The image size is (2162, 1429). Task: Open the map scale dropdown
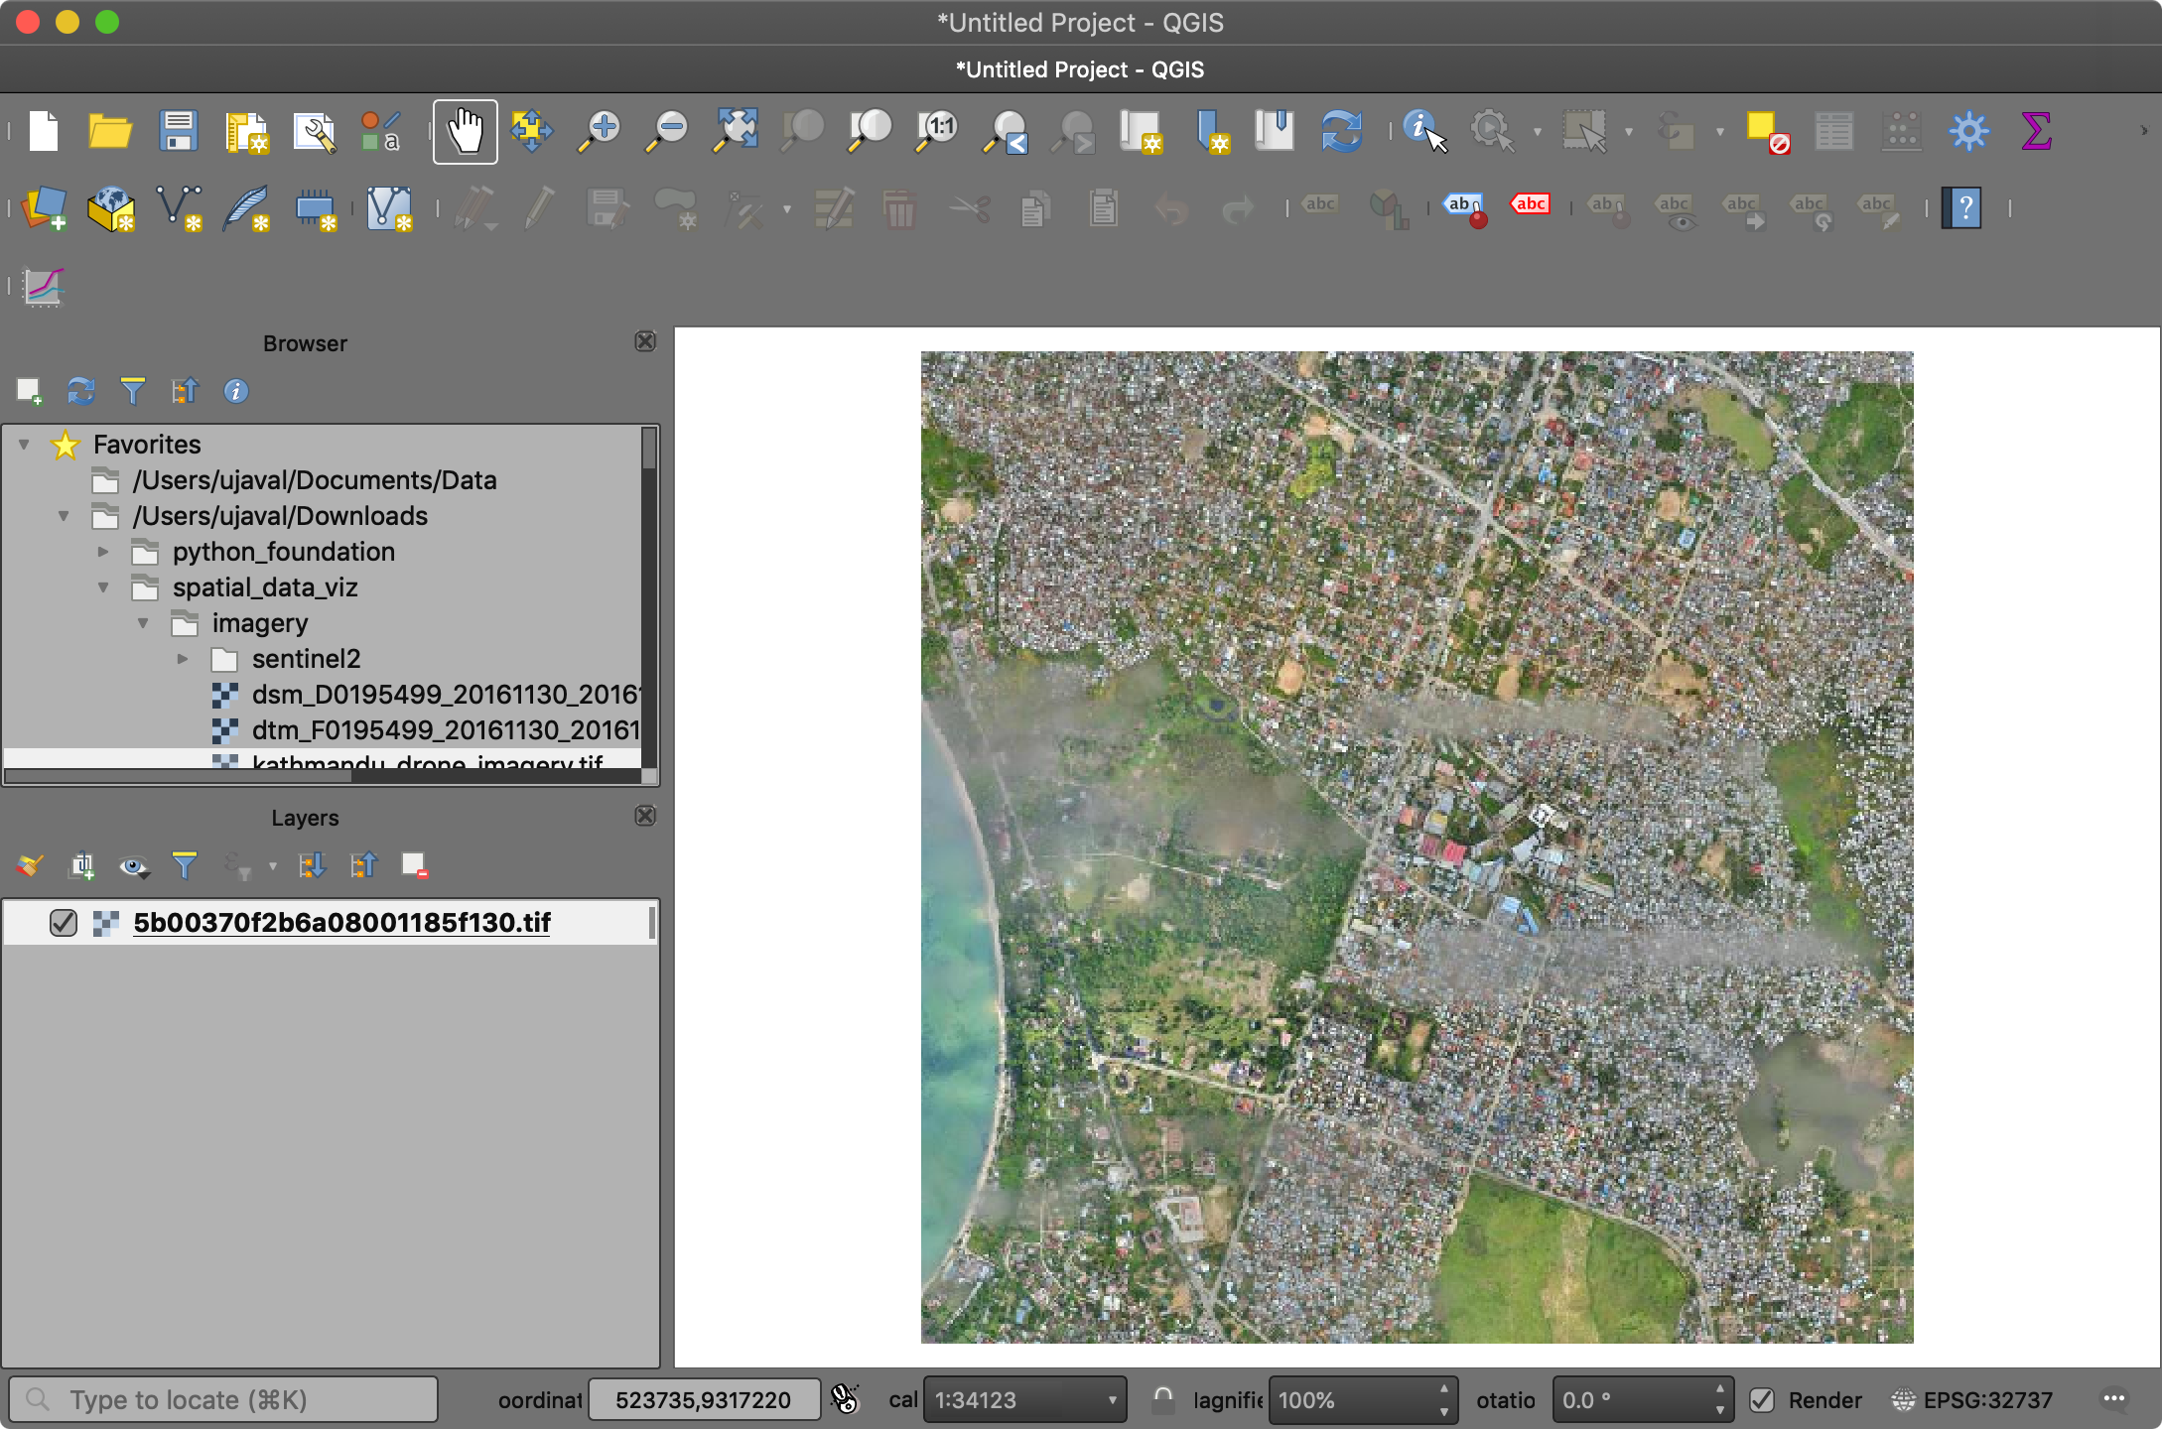[1111, 1399]
